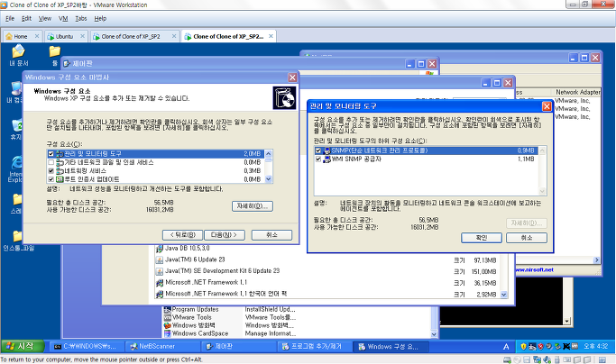Open the 내 문서 desktop icon

coord(18,55)
